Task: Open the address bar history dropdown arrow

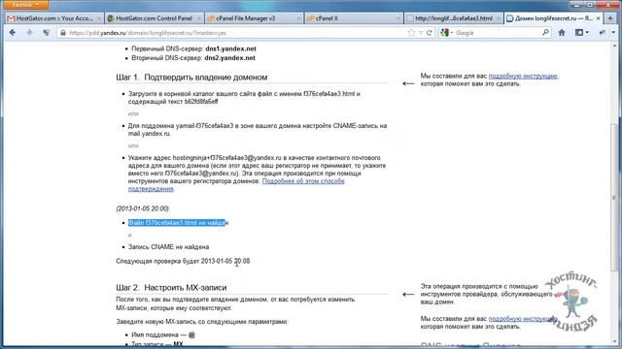Action: (x=421, y=33)
